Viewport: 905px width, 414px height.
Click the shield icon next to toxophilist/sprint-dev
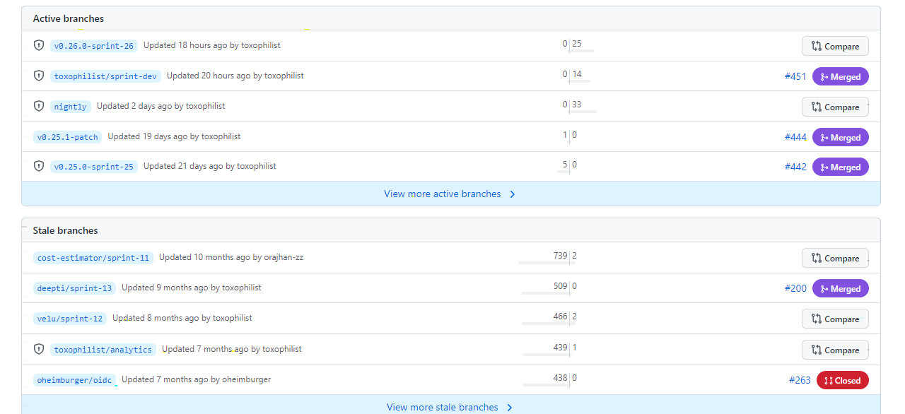[x=39, y=76]
